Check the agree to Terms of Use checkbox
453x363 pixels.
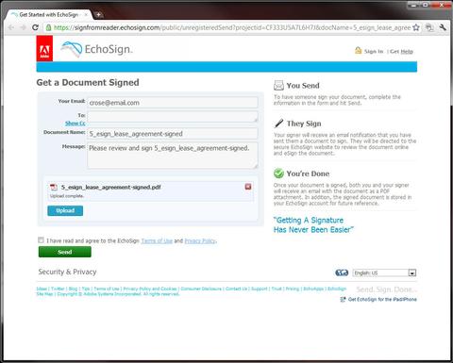coord(41,240)
